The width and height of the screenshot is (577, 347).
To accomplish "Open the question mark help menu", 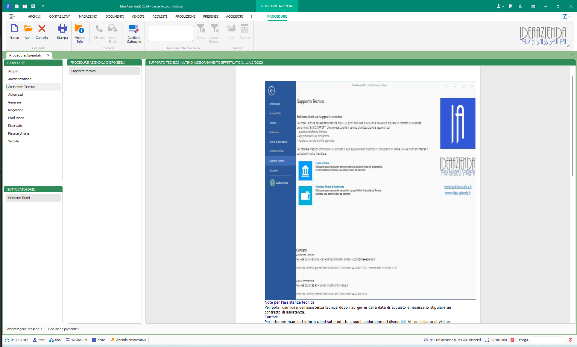I will (x=252, y=16).
